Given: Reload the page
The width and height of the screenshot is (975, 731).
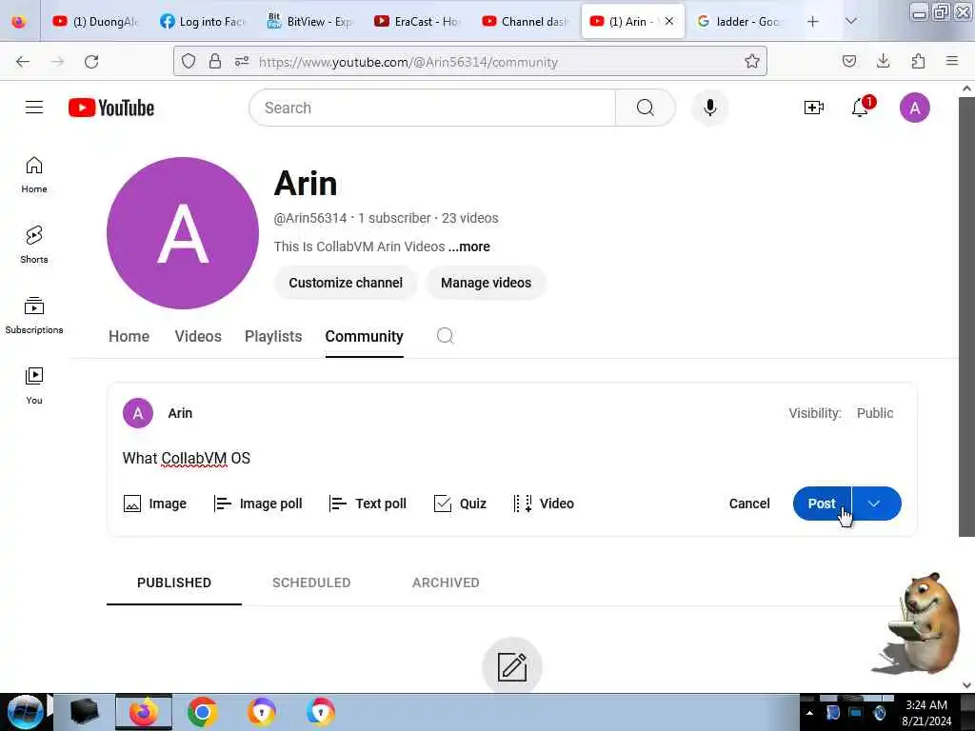Looking at the screenshot, I should coord(91,62).
